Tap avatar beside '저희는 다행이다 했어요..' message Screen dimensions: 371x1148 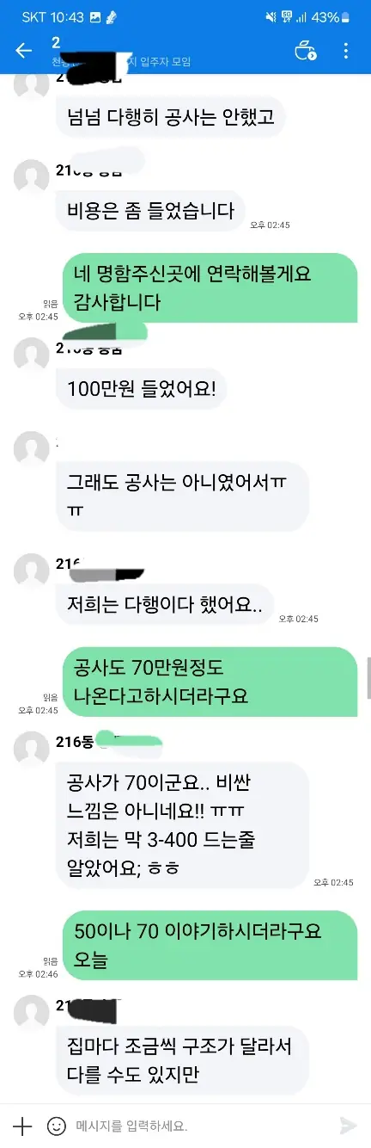(x=32, y=572)
